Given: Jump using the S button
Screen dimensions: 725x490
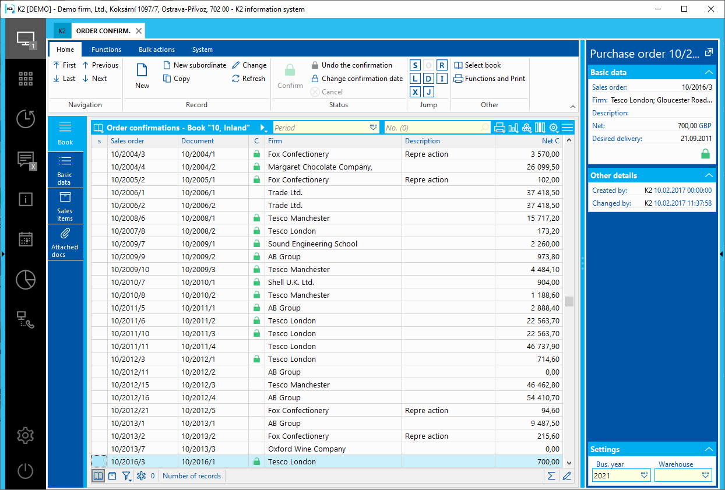Looking at the screenshot, I should tap(415, 65).
